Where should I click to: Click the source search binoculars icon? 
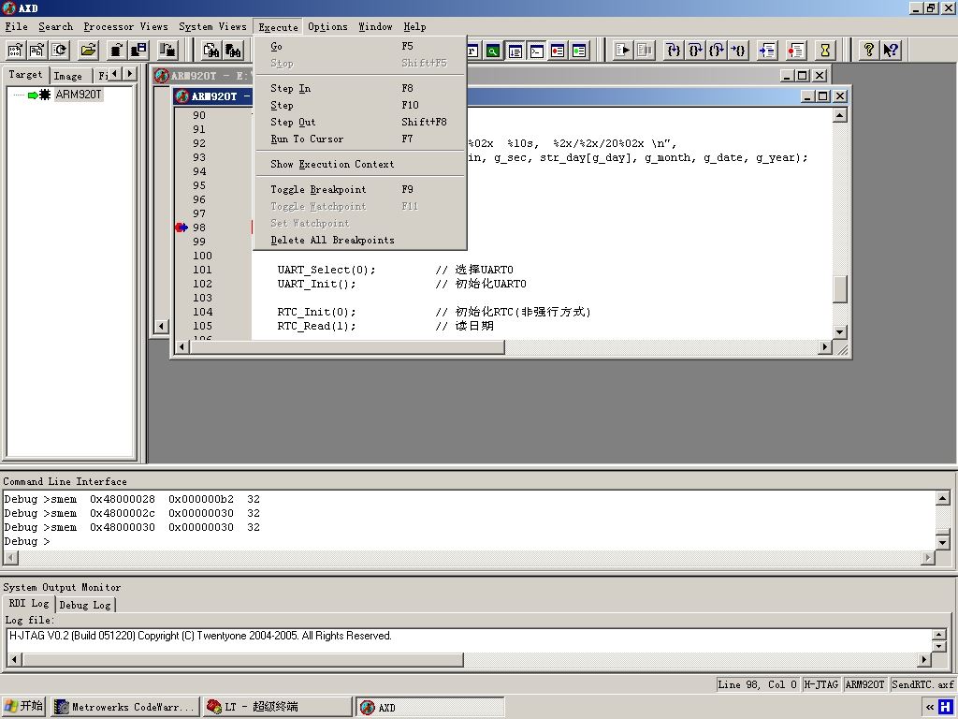point(211,51)
